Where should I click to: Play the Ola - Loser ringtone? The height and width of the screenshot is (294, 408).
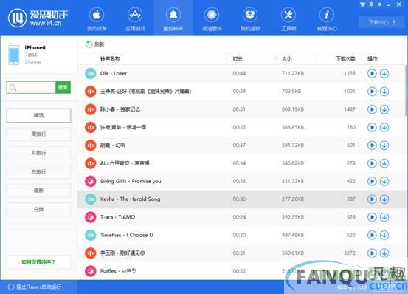click(372, 73)
